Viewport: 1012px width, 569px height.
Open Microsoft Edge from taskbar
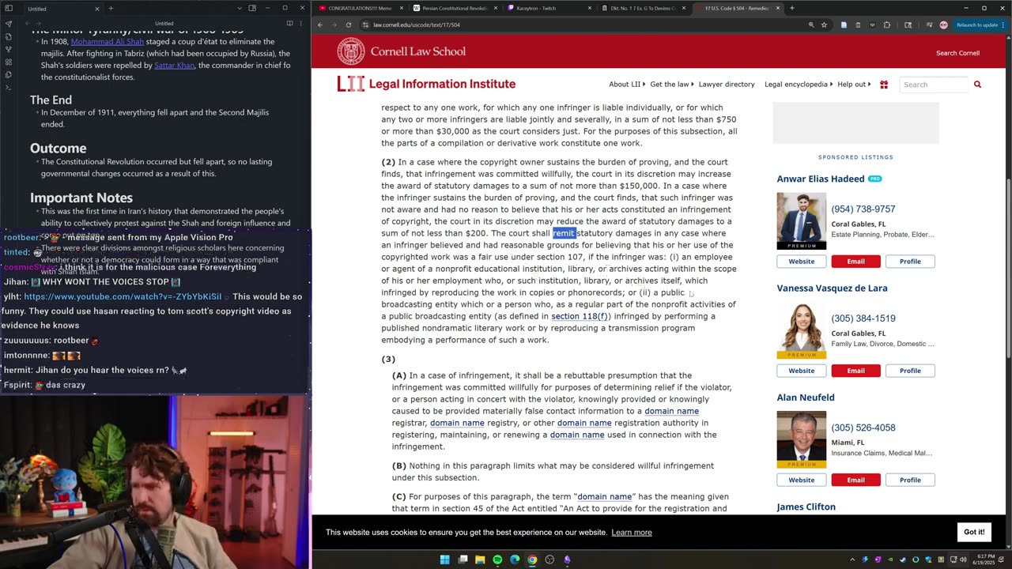[x=515, y=560]
